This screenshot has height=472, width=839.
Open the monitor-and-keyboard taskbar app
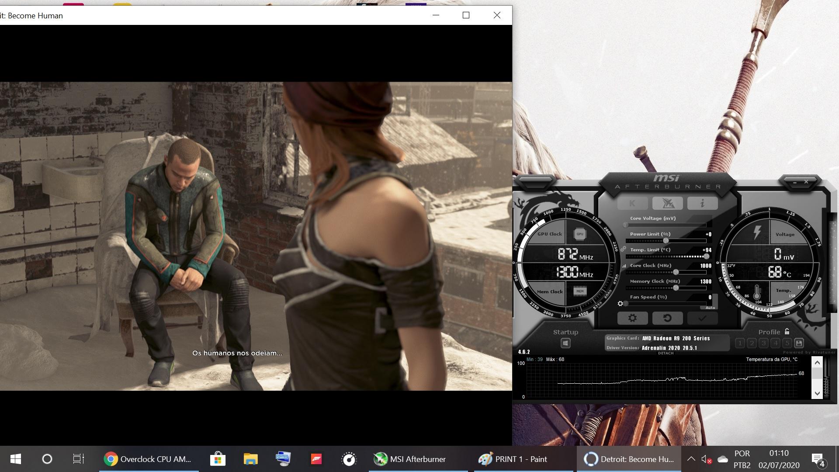[x=284, y=459]
